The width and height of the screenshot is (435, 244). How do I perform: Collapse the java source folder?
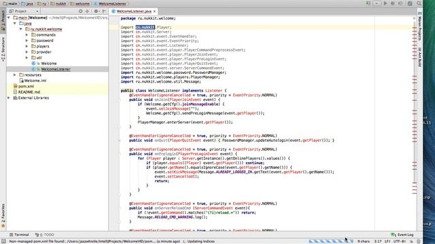pyautogui.click(x=15, y=24)
